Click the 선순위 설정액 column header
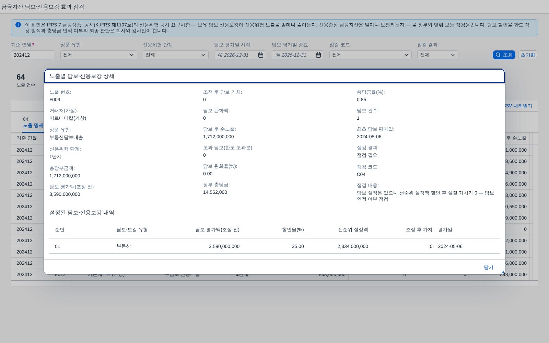 pyautogui.click(x=353, y=229)
